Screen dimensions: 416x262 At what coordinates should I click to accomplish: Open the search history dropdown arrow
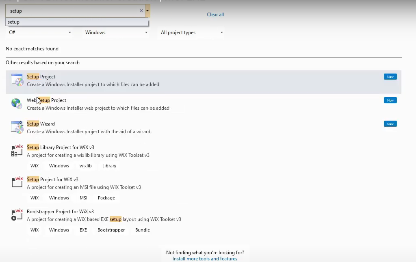(147, 11)
